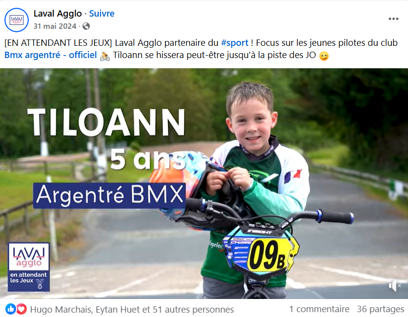Open the three-dot post options menu
This screenshot has width=408, height=317.
[x=393, y=19]
